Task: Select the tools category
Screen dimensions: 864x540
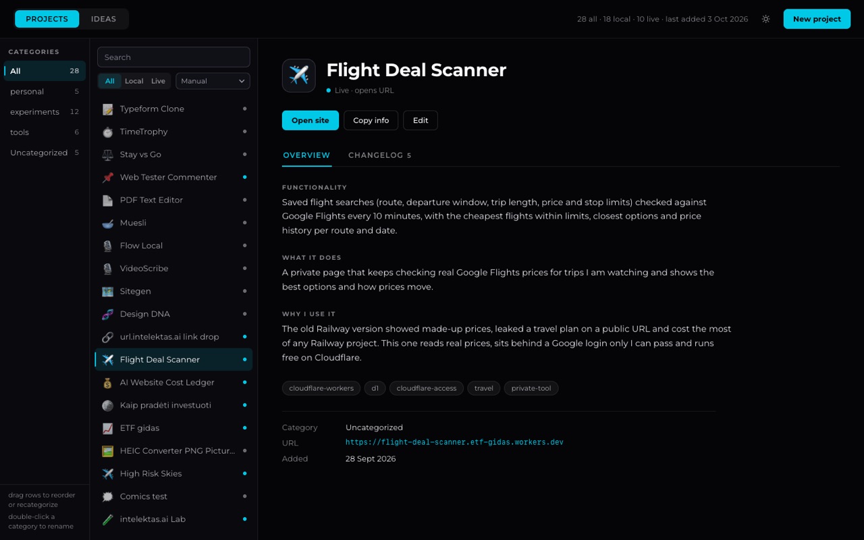Action: point(45,132)
